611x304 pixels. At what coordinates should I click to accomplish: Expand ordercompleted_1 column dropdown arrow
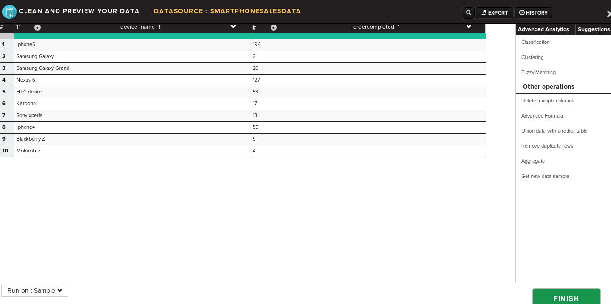[469, 27]
